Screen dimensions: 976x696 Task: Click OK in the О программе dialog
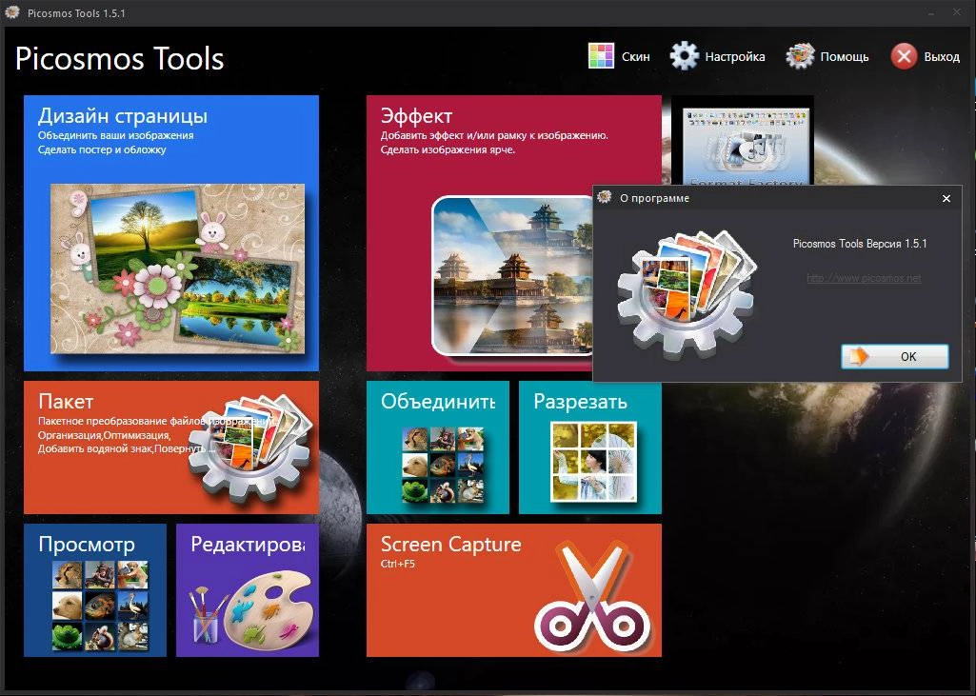coord(894,356)
